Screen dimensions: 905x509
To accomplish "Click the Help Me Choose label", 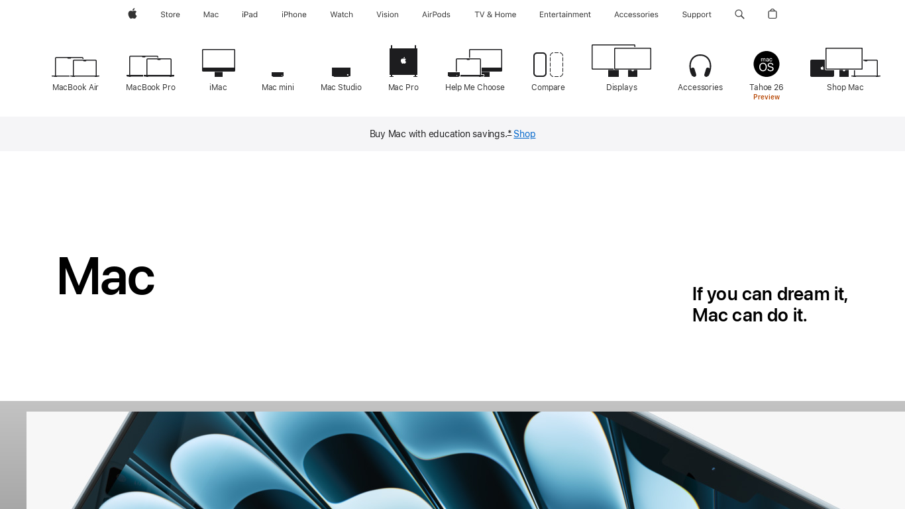I will [475, 87].
